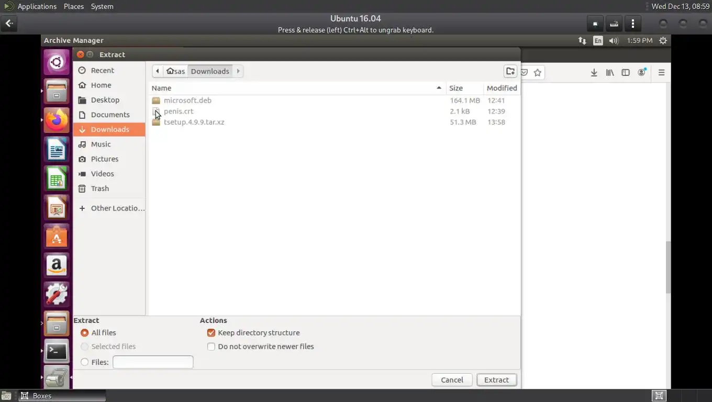Image resolution: width=712 pixels, height=402 pixels.
Task: Open Ubuntu Software orange bag icon
Action: click(x=57, y=237)
